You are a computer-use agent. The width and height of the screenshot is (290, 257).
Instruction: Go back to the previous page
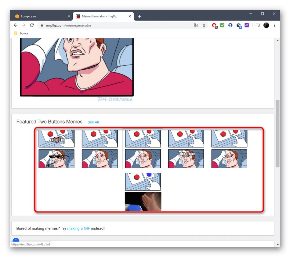[16, 25]
